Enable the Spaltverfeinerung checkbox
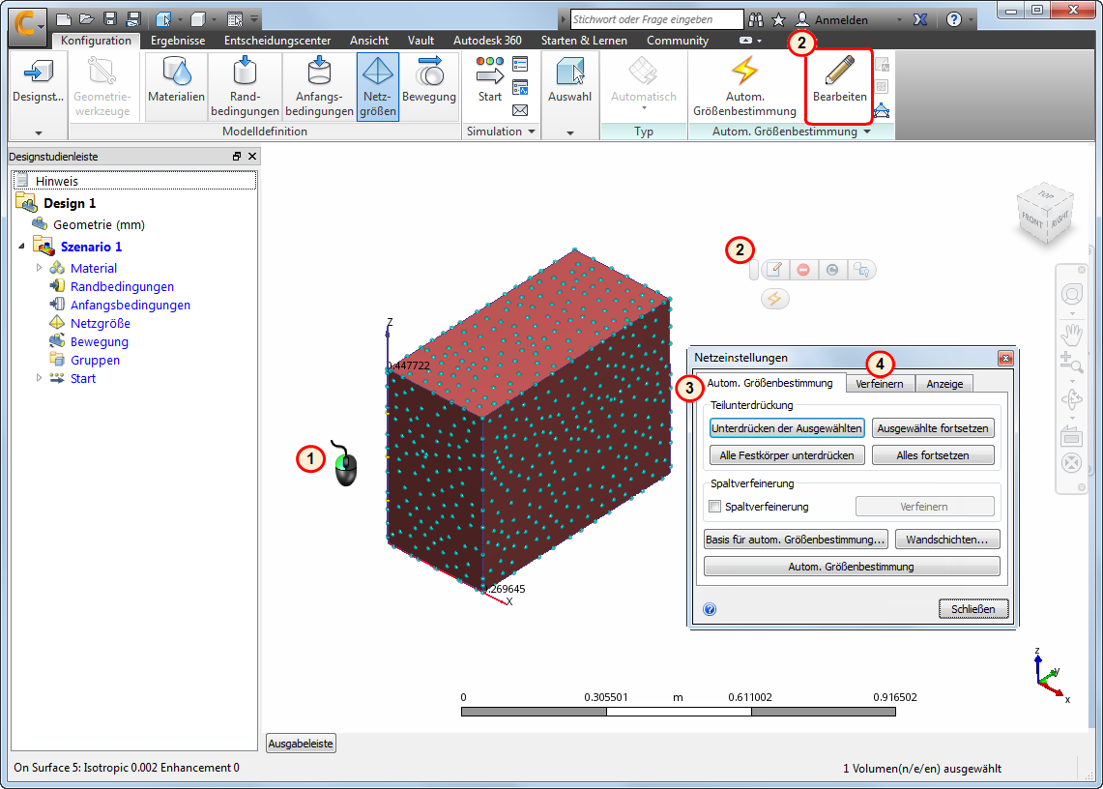1103x789 pixels. point(715,506)
